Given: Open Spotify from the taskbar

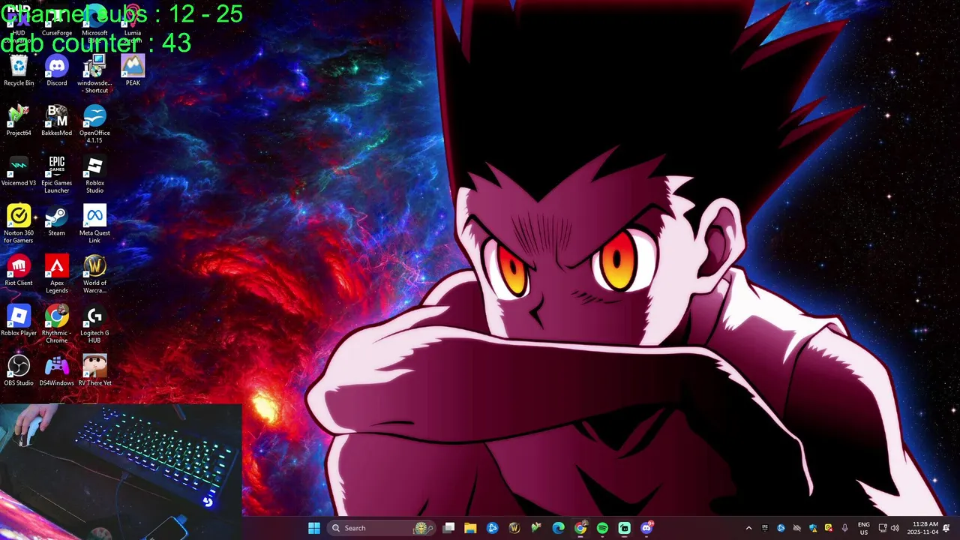Looking at the screenshot, I should [602, 528].
